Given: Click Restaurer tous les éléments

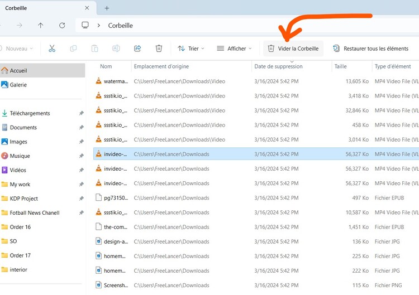Looking at the screenshot, I should pos(370,49).
